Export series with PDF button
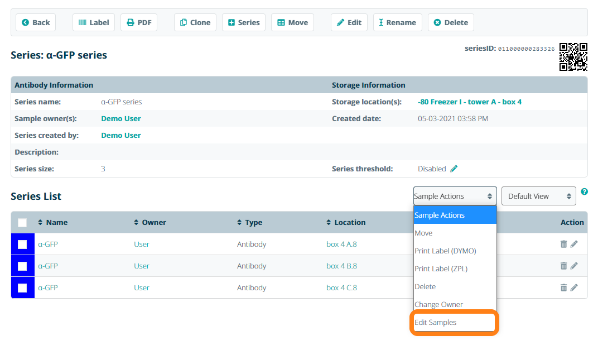 139,22
